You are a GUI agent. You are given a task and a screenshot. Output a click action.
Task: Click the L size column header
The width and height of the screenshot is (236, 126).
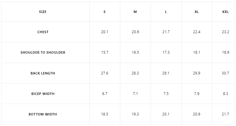(166, 12)
